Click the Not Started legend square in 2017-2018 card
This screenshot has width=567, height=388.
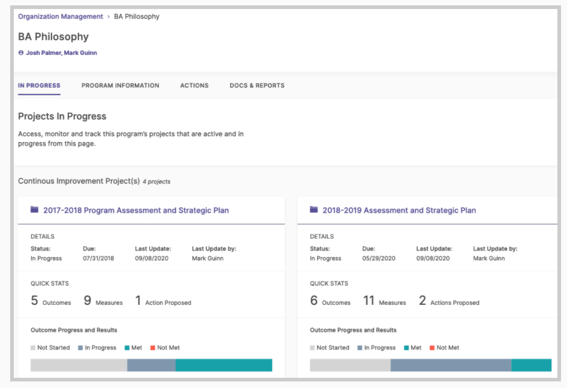point(33,347)
